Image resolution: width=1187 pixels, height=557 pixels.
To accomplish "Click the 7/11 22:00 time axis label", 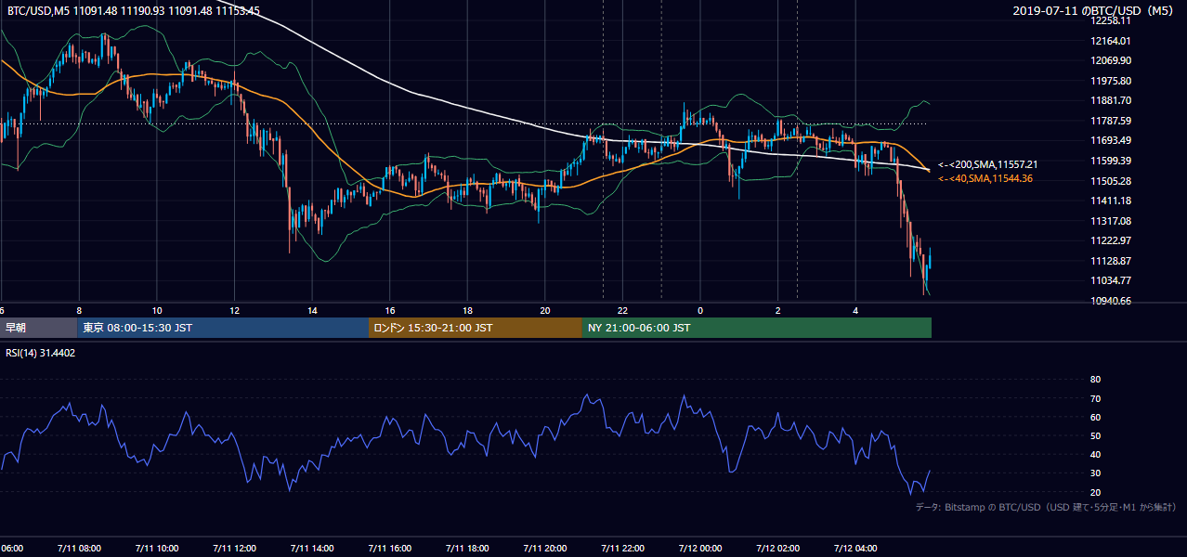I will coord(622,548).
